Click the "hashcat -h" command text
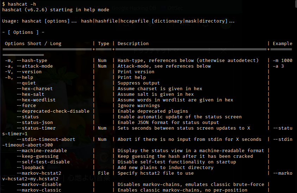This screenshot has width=297, height=193. coord(21,4)
